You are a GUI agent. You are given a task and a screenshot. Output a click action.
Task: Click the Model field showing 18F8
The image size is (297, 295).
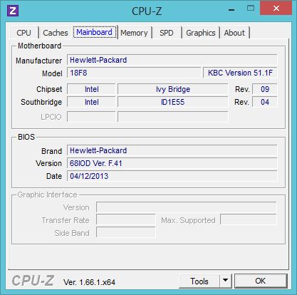coord(134,73)
